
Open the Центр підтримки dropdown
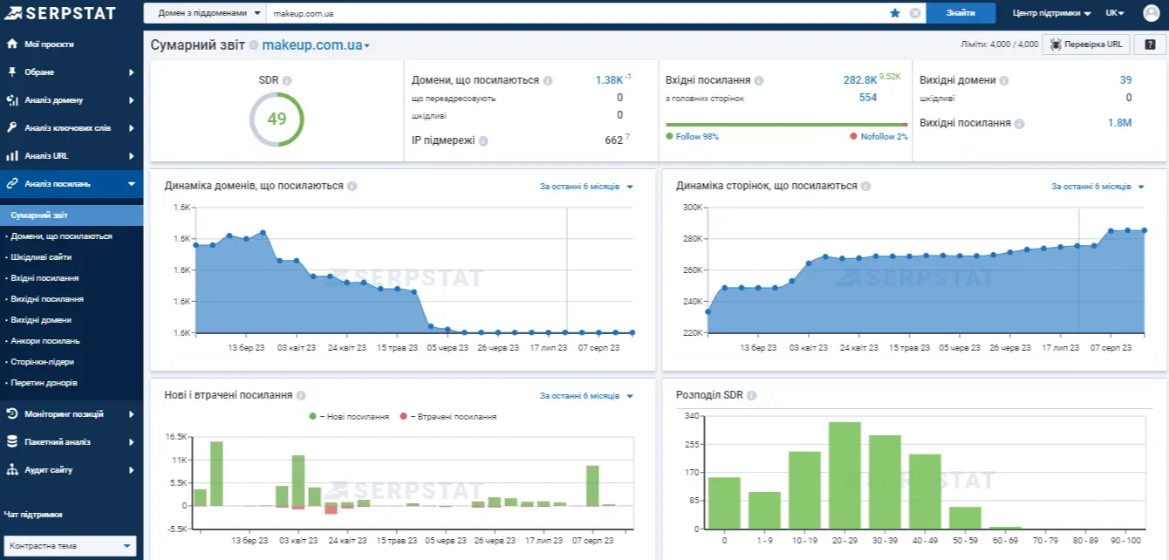pyautogui.click(x=1052, y=13)
